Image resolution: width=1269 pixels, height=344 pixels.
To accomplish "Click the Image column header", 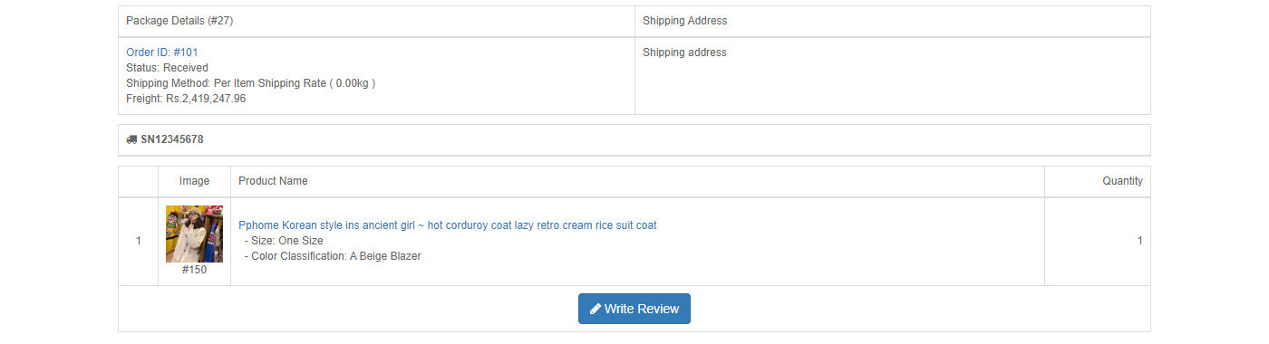I will point(194,181).
